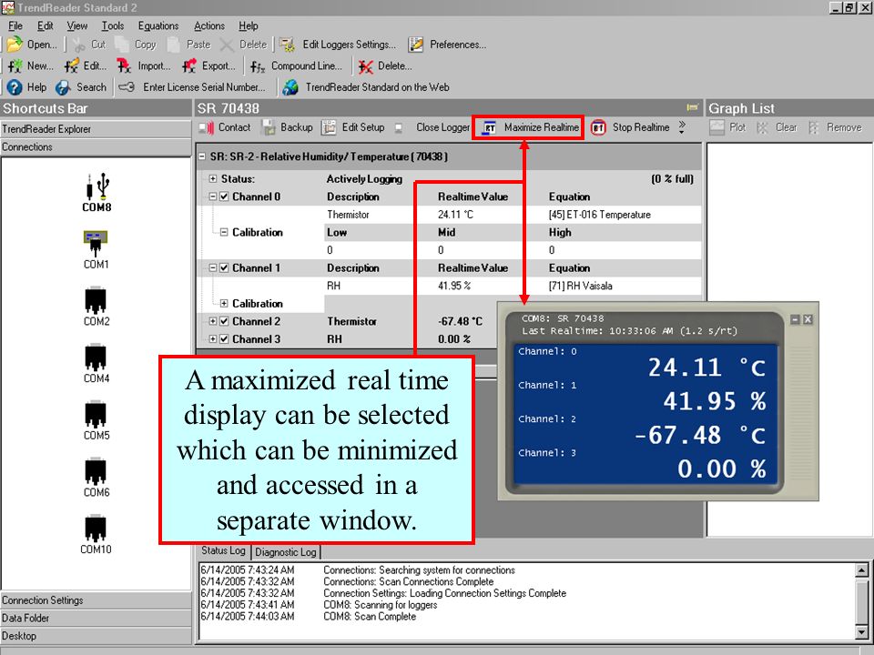Select the COM4 port icon
The width and height of the screenshot is (874, 655).
pyautogui.click(x=96, y=358)
